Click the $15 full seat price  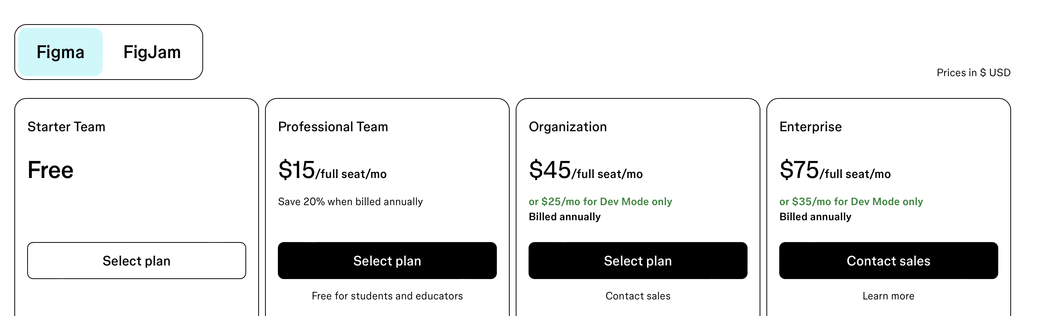332,170
